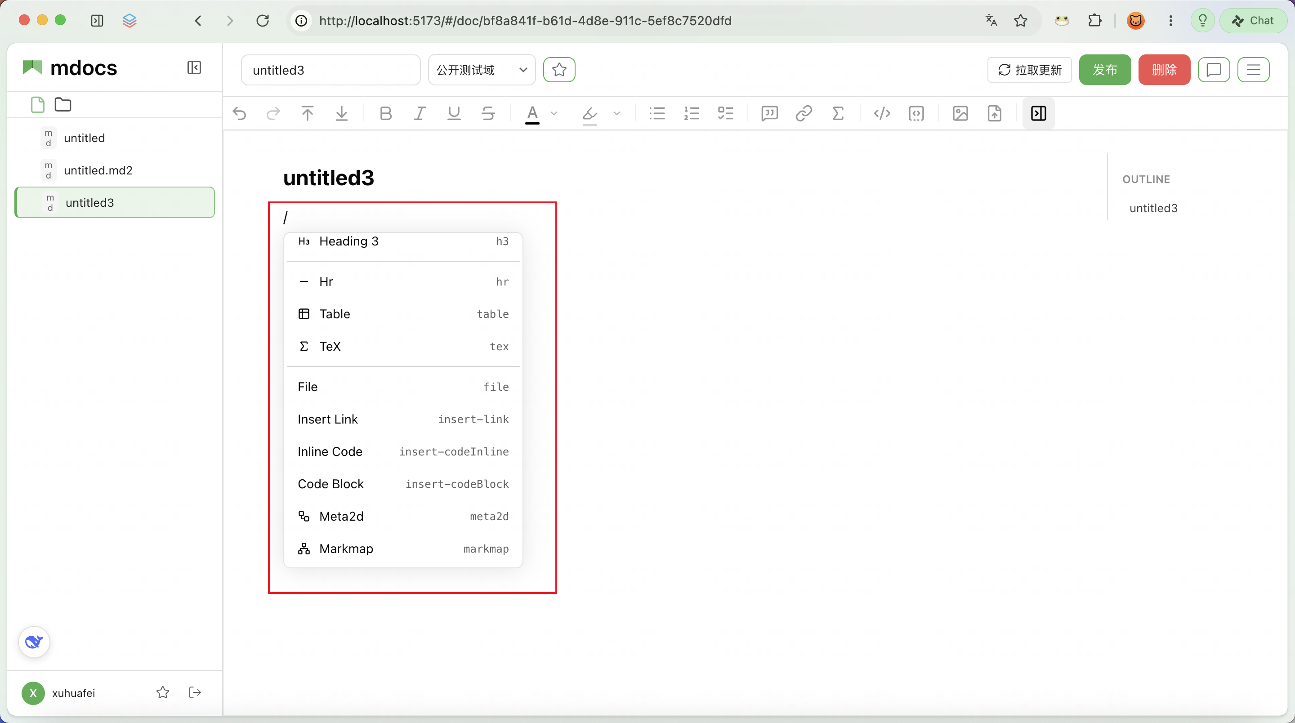Create a new folder in sidebar

point(63,105)
